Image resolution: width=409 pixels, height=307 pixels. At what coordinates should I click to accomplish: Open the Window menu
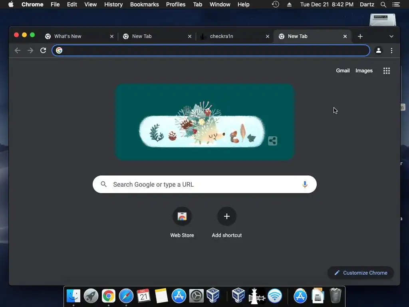tap(220, 4)
